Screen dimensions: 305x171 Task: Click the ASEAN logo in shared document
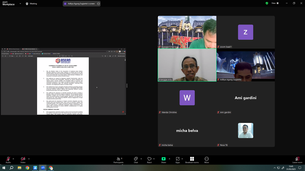pyautogui.click(x=63, y=61)
